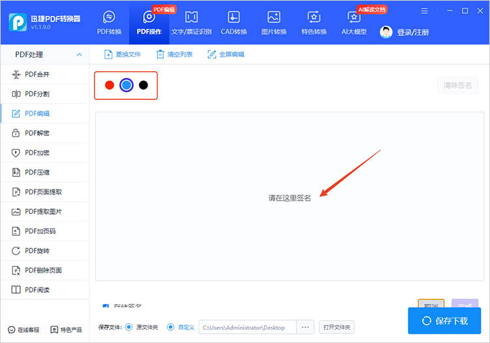Close the PDF converter window
Image resolution: width=490 pixels, height=343 pixels.
(480, 11)
